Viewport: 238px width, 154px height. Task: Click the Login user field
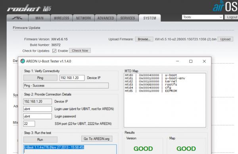click(38, 109)
